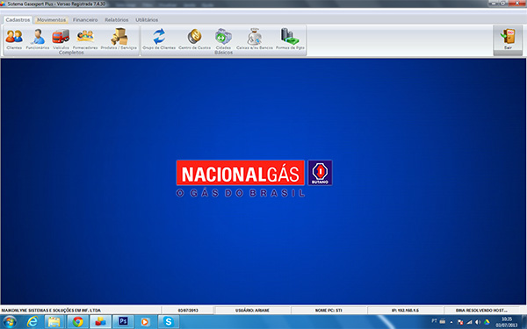Click the network signal tray icon

pyautogui.click(x=469, y=322)
